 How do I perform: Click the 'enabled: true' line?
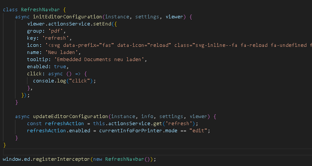pyautogui.click(x=48, y=67)
